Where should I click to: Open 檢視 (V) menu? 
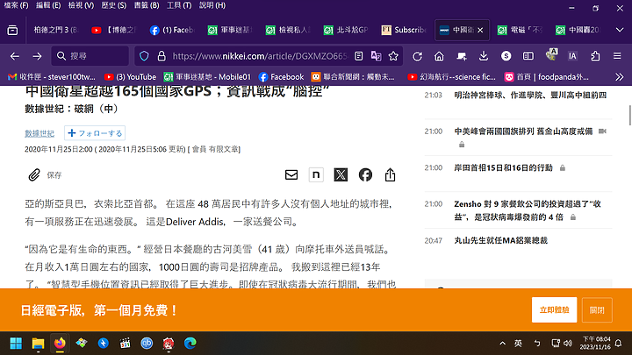81,5
